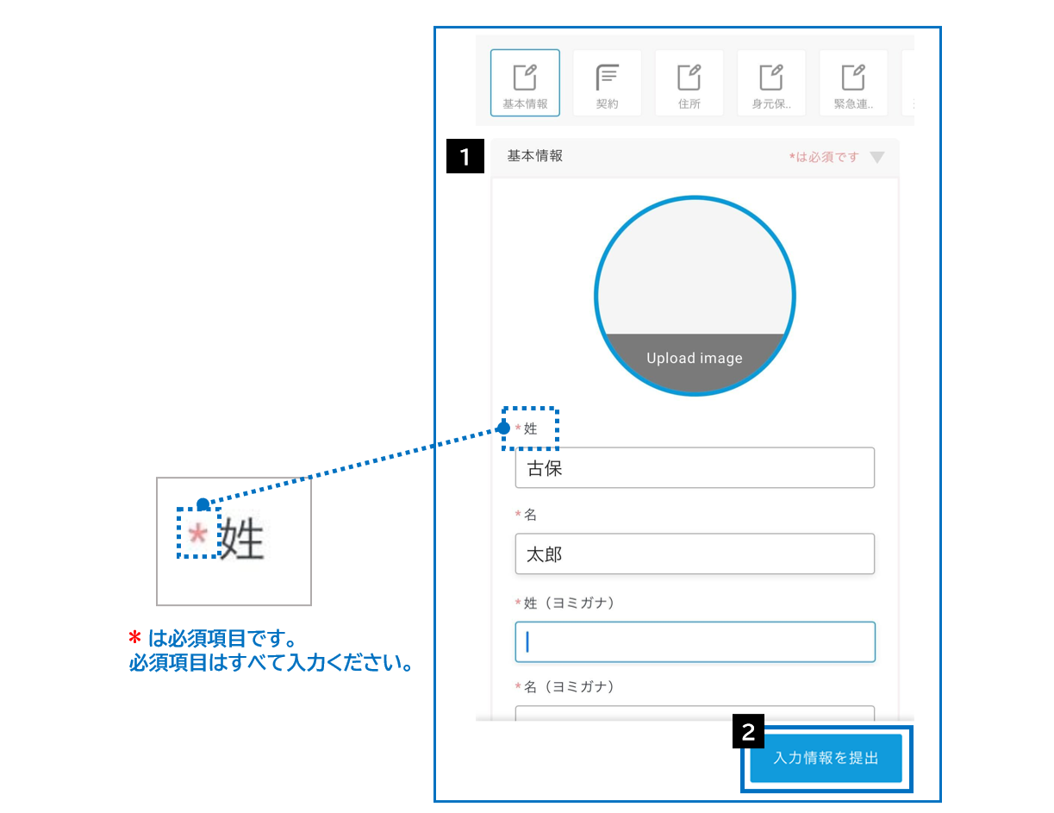
Task: Click the 名 input field containing 太郎
Action: (695, 554)
